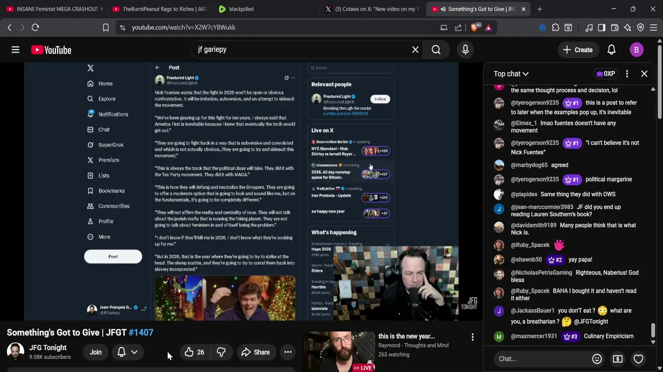Close the Something's Got to Give tab

coord(523,9)
